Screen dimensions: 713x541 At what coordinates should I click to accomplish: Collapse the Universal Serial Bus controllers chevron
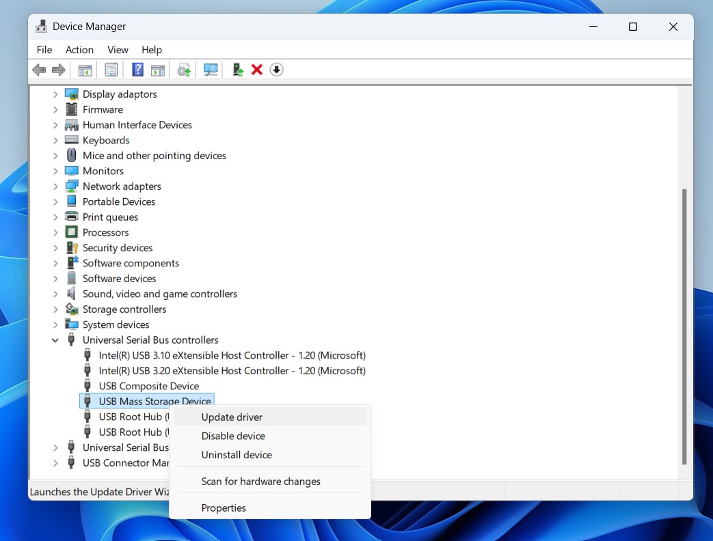pos(55,340)
